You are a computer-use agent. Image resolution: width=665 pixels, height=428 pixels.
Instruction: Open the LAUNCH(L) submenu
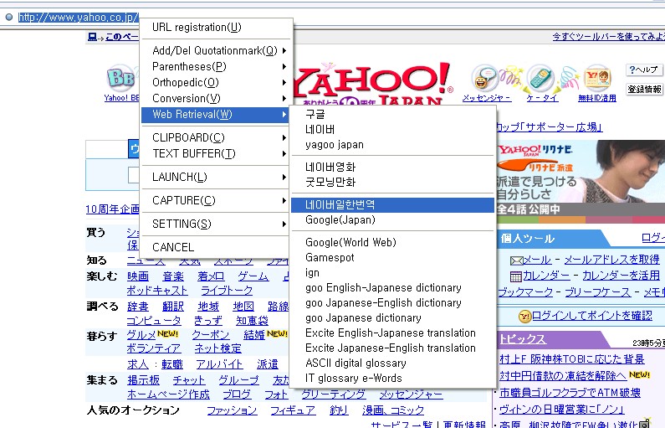pyautogui.click(x=217, y=177)
